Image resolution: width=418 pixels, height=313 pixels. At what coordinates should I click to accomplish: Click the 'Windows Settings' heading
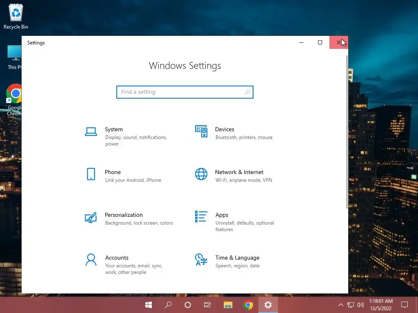click(x=185, y=66)
